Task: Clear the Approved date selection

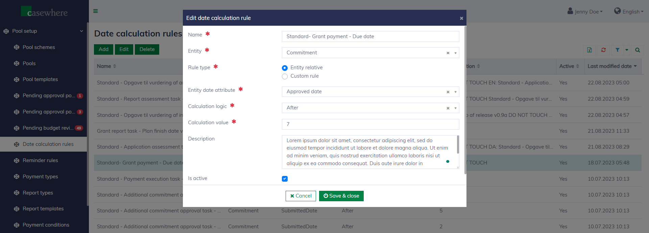Action: 448,92
